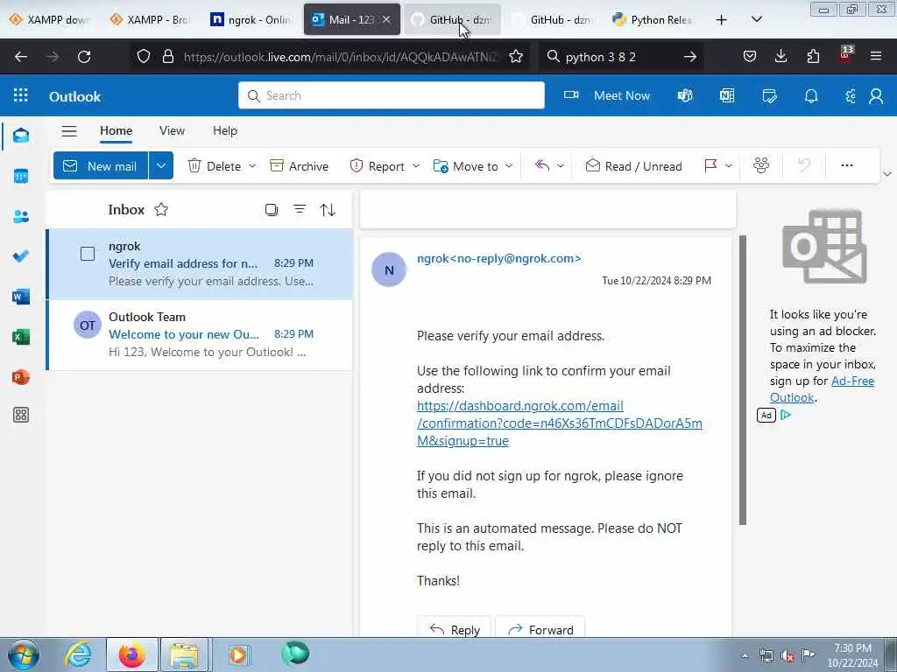
Task: Click the select all messages icon
Action: (272, 210)
